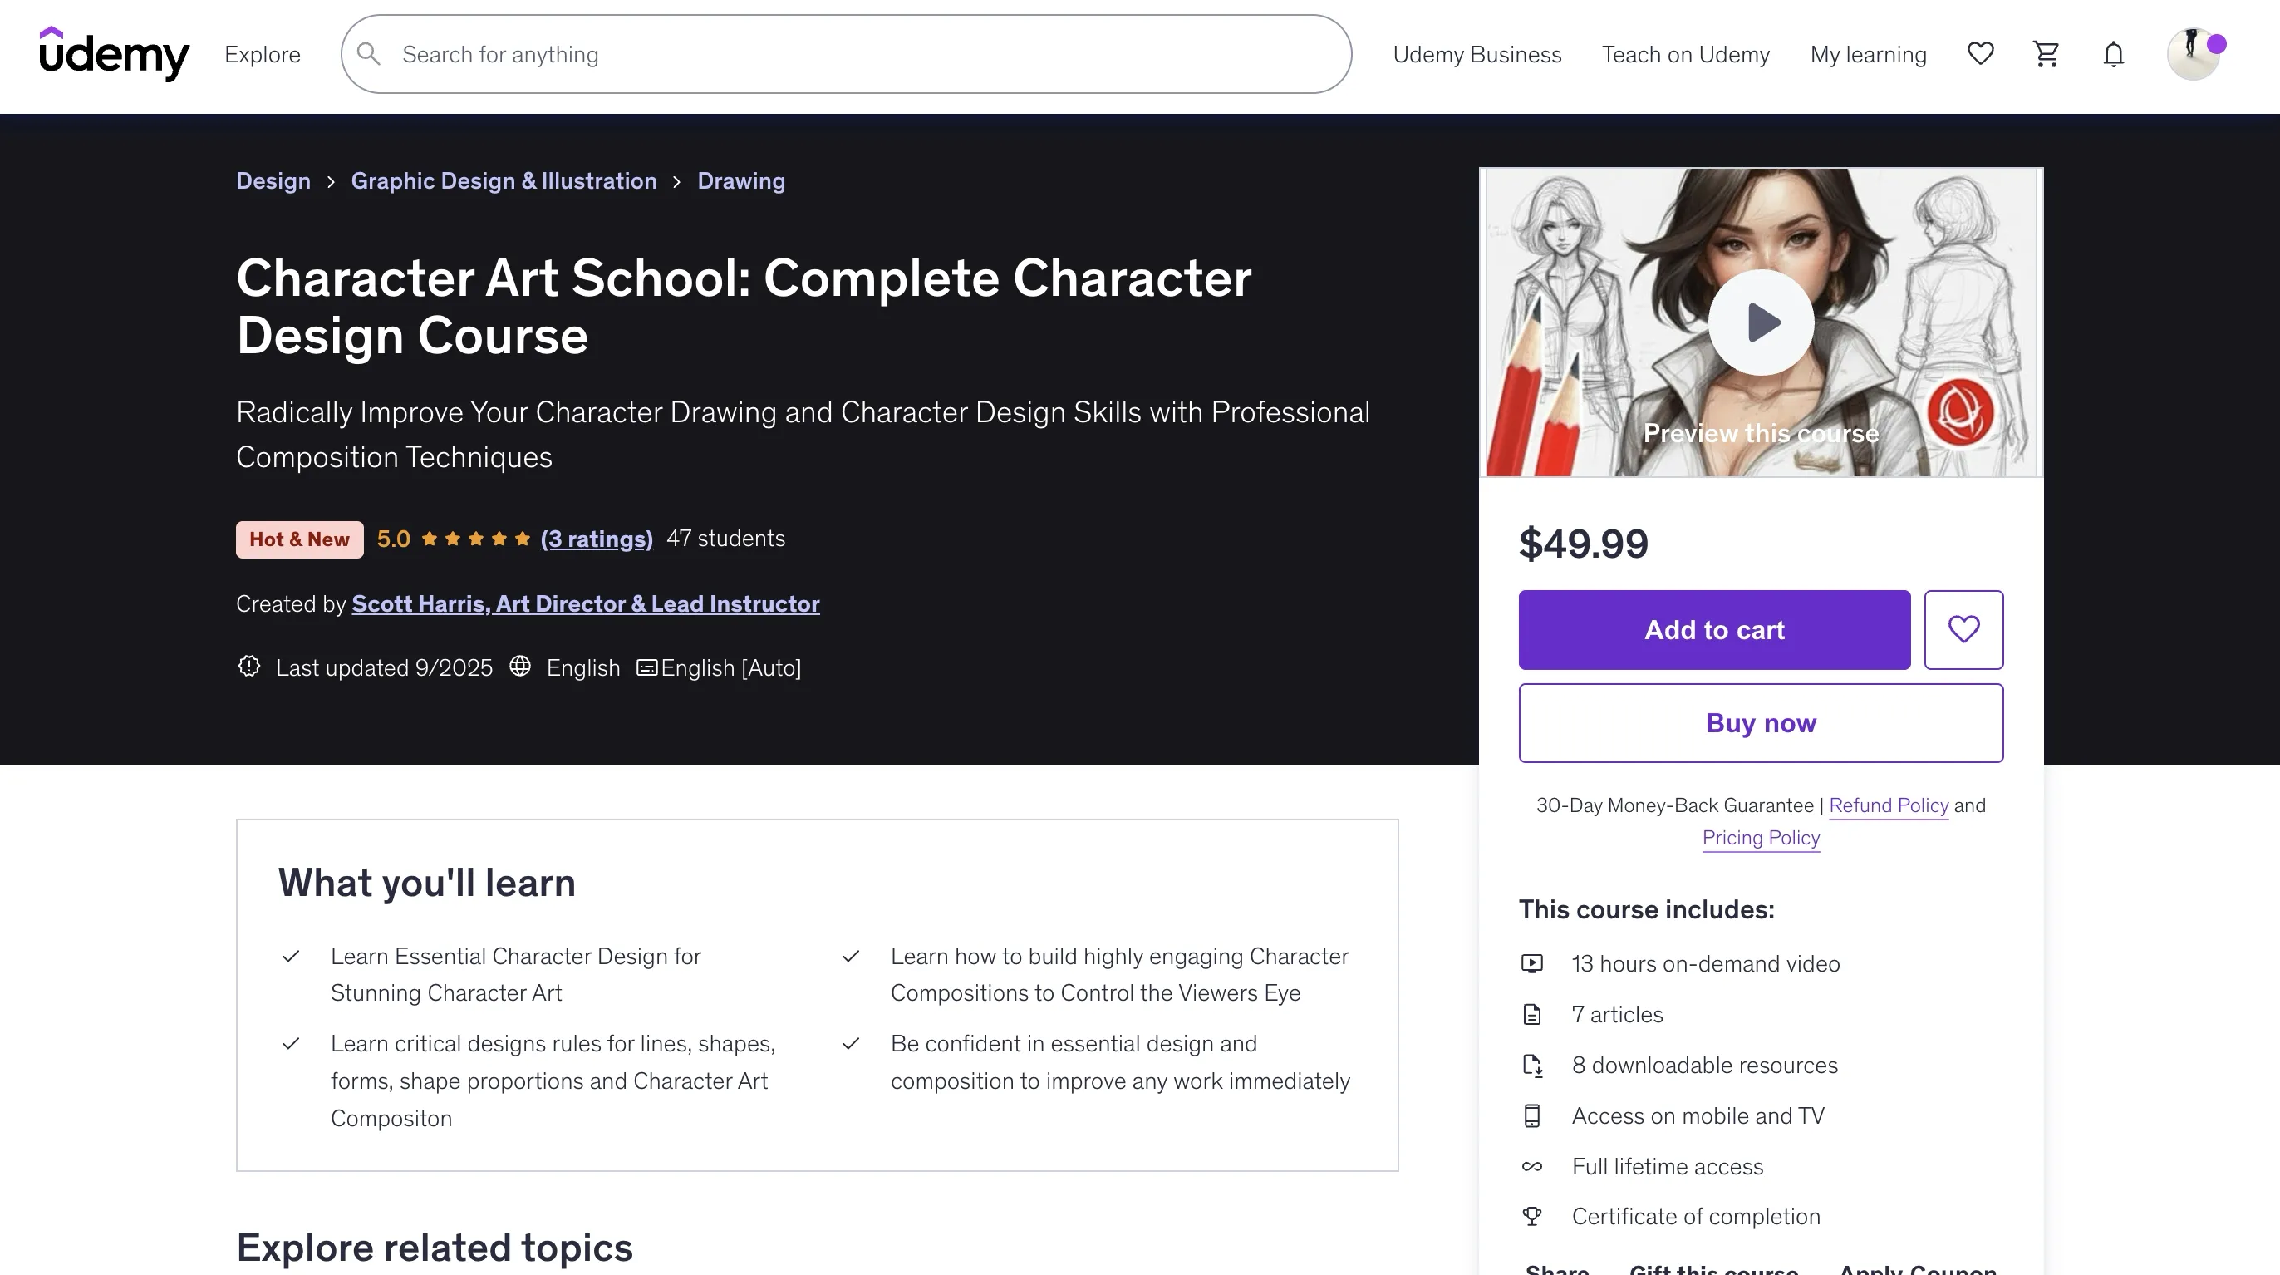This screenshot has width=2280, height=1275.
Task: Open the Pricing Policy link
Action: (x=1761, y=838)
